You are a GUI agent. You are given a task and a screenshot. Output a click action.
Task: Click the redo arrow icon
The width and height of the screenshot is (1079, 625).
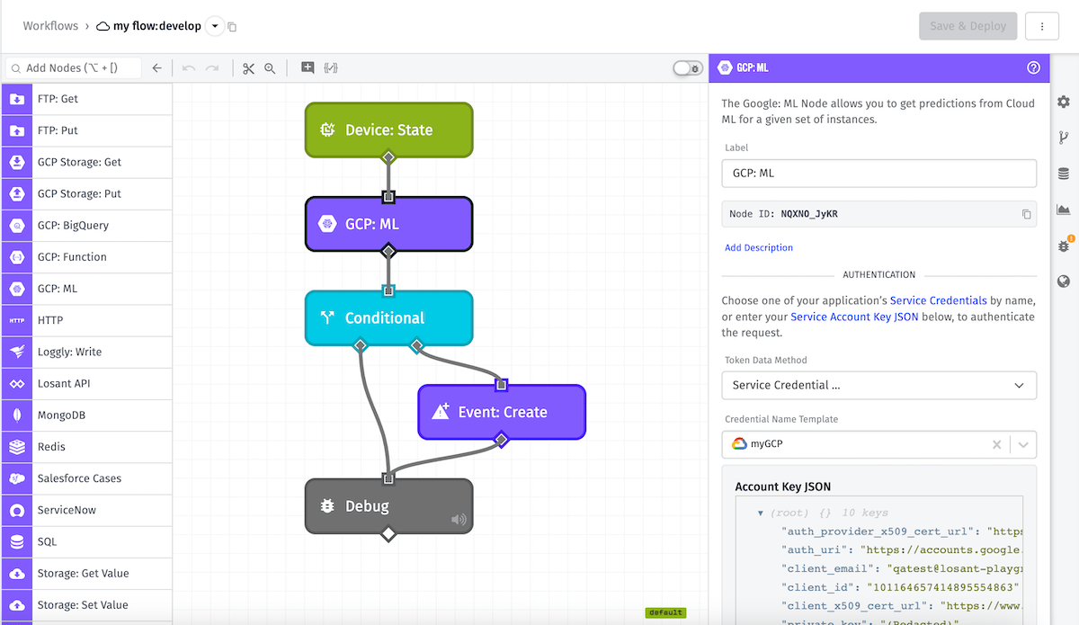[x=212, y=67]
